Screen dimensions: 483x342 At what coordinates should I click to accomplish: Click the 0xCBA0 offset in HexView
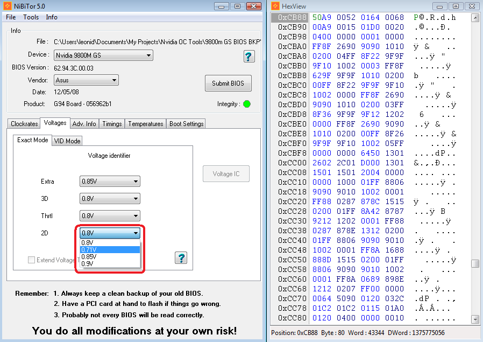coord(292,46)
